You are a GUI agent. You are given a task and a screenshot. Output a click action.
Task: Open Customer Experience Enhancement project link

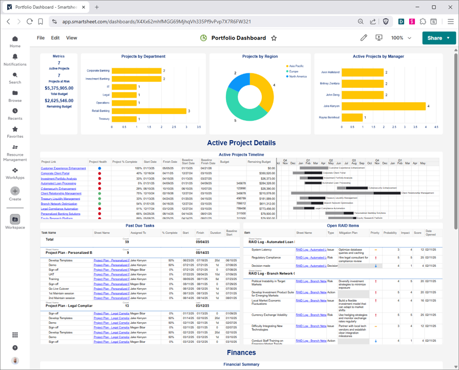pos(63,169)
